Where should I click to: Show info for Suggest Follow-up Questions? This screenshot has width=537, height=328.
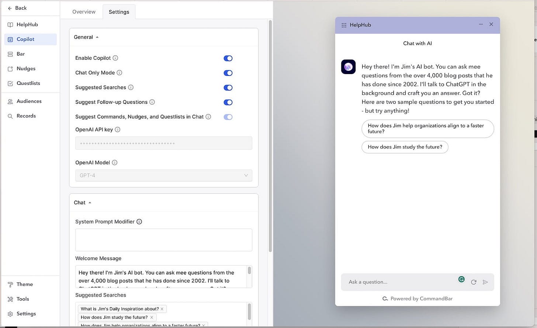click(x=152, y=102)
